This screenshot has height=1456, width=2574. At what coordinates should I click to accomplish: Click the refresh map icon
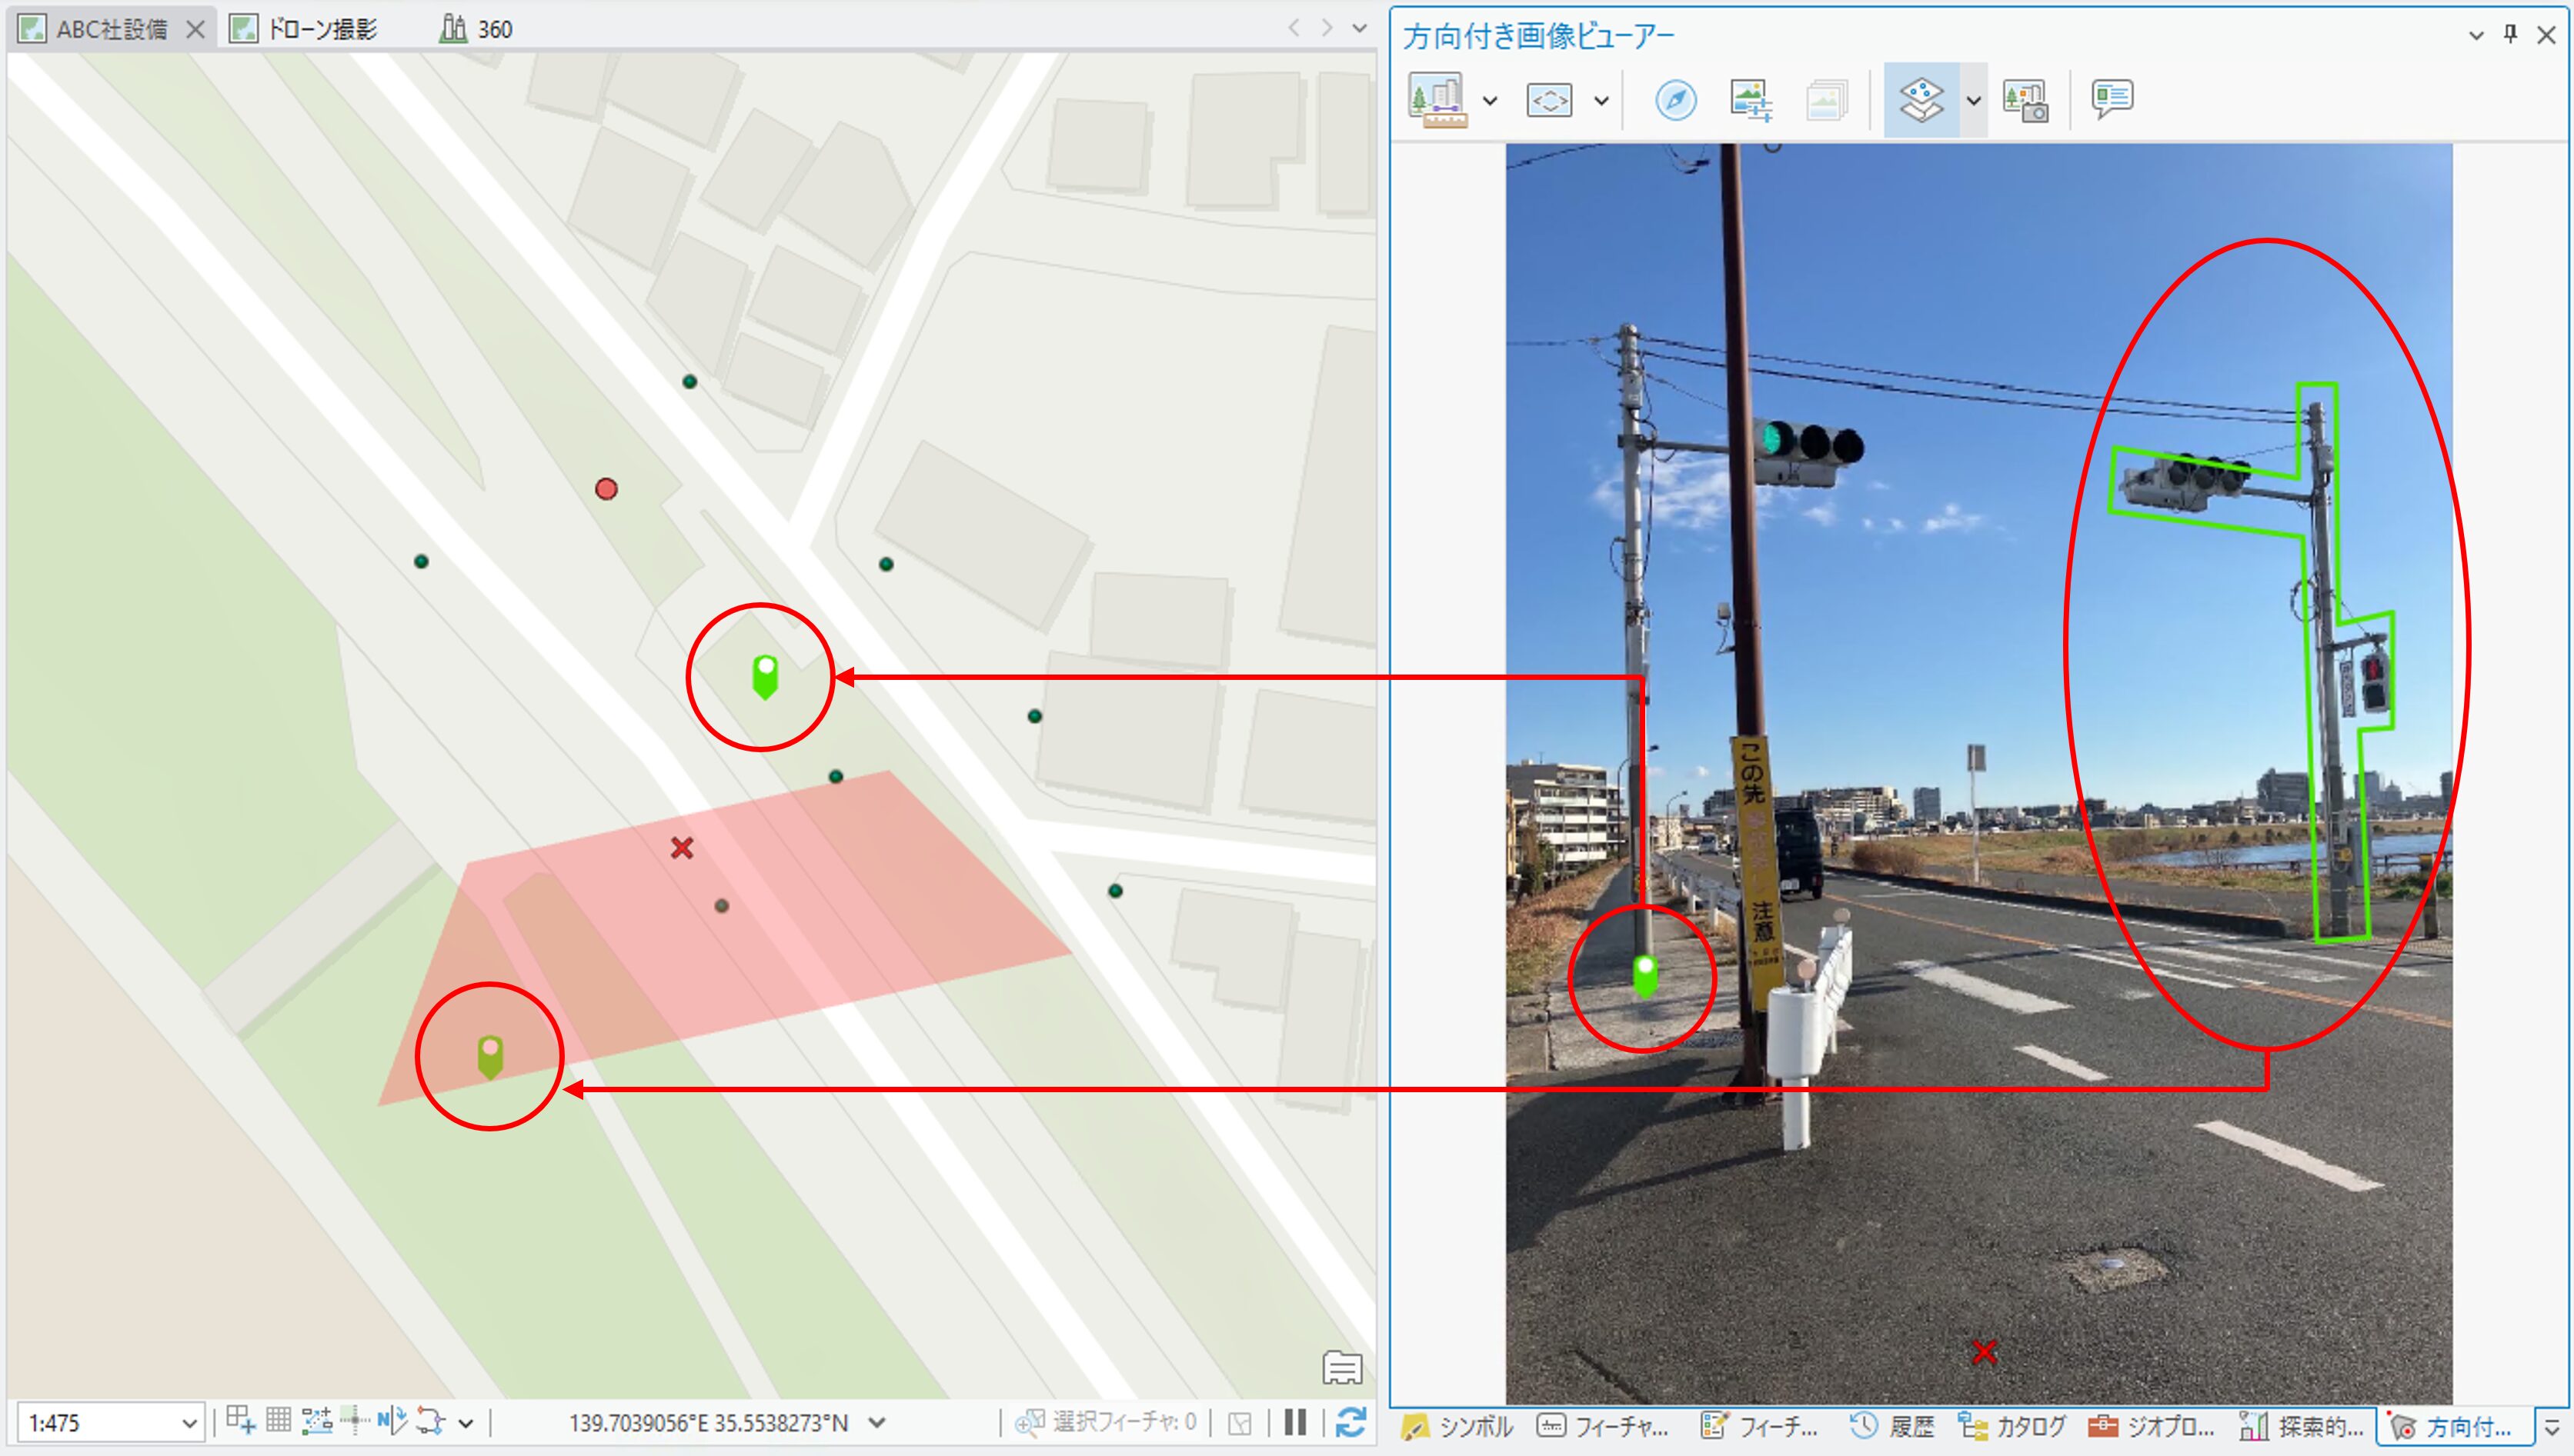coord(1350,1422)
